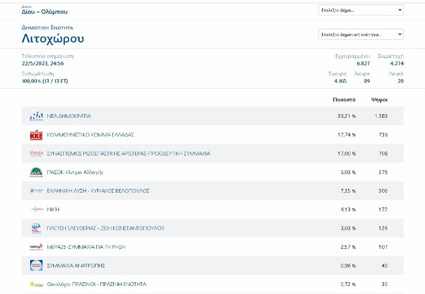Open the 'Επιλέξτε δήμο...' dropdown

(361, 10)
